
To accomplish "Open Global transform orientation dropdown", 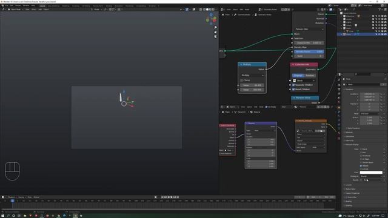I will tap(96, 10).
